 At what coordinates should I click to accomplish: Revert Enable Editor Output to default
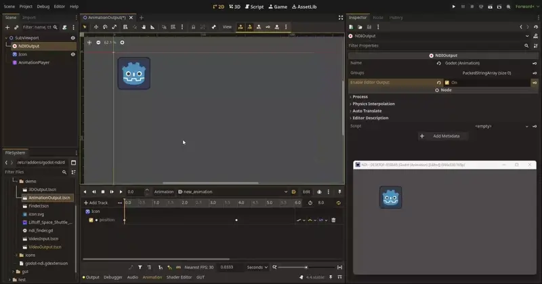coord(438,83)
